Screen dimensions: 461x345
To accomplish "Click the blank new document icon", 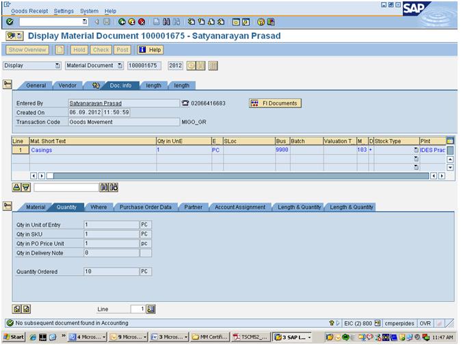I will point(60,50).
